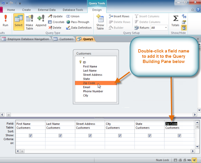Viewport: 201px width, 163px height.
Task: Open the Undo history dropdown arrow
Action: pyautogui.click(x=7, y=3)
